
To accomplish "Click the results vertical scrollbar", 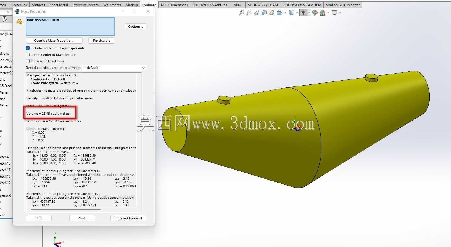I will pos(139,138).
